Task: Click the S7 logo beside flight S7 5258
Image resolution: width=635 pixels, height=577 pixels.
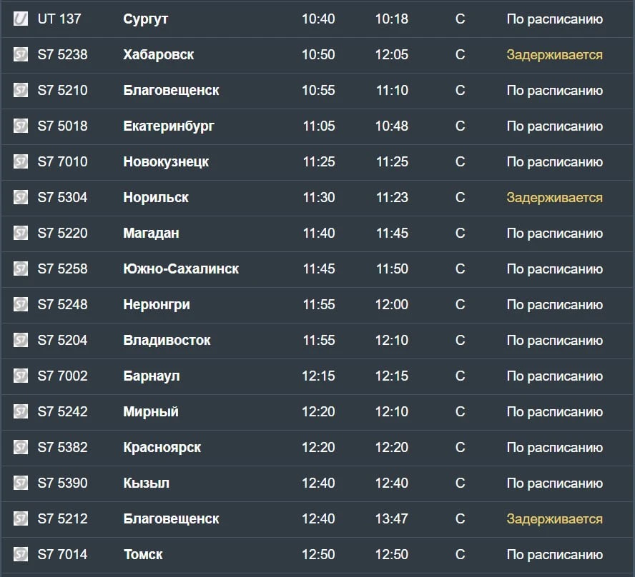Action: pos(21,269)
